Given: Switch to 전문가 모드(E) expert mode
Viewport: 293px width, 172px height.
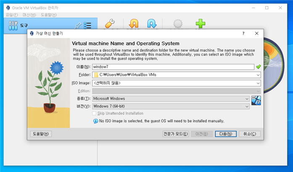Looking at the screenshot, I should 176,134.
